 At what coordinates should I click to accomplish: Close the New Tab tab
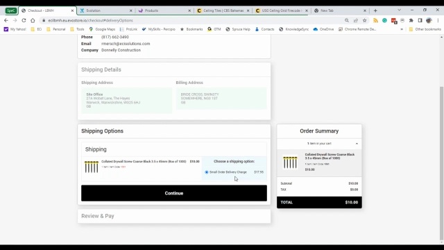click(365, 10)
